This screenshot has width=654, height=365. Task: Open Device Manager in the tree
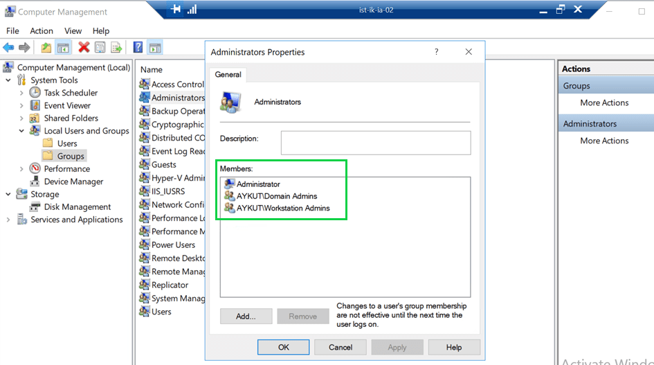pyautogui.click(x=73, y=181)
